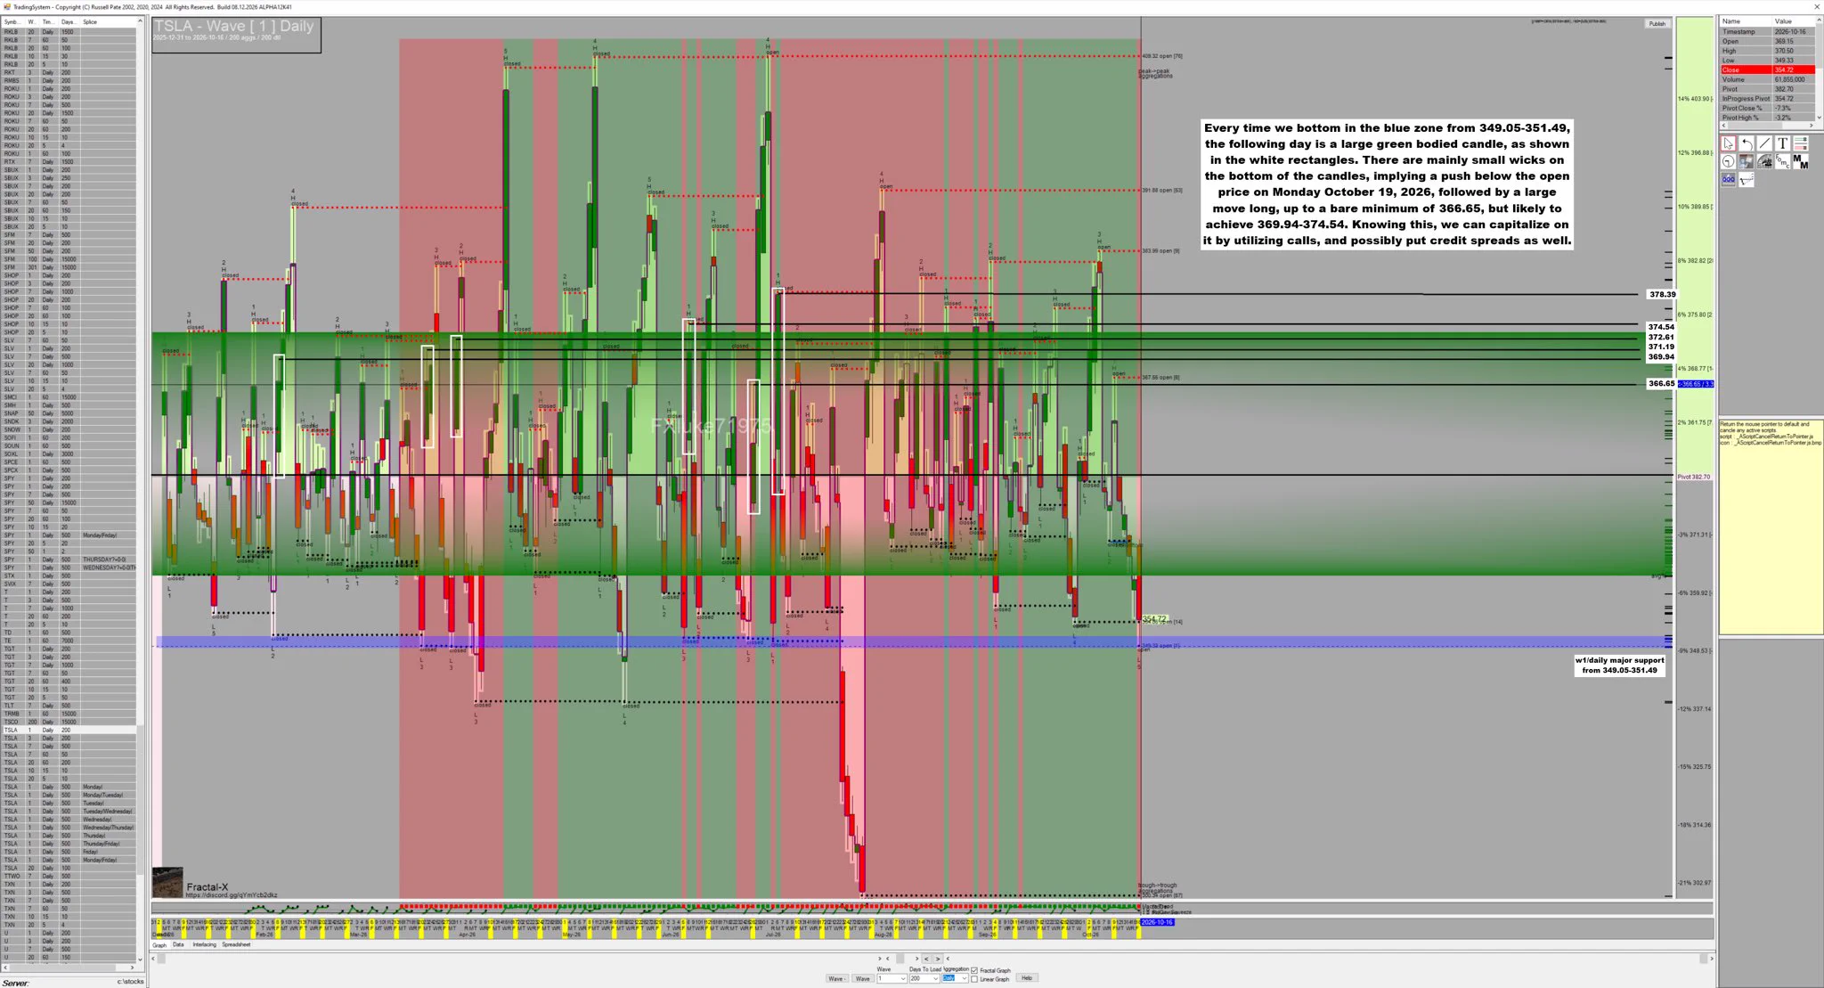The height and width of the screenshot is (988, 1824).
Task: Switch to the Data tab
Action: point(178,945)
